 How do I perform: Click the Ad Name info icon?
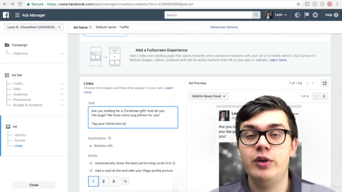(x=90, y=27)
